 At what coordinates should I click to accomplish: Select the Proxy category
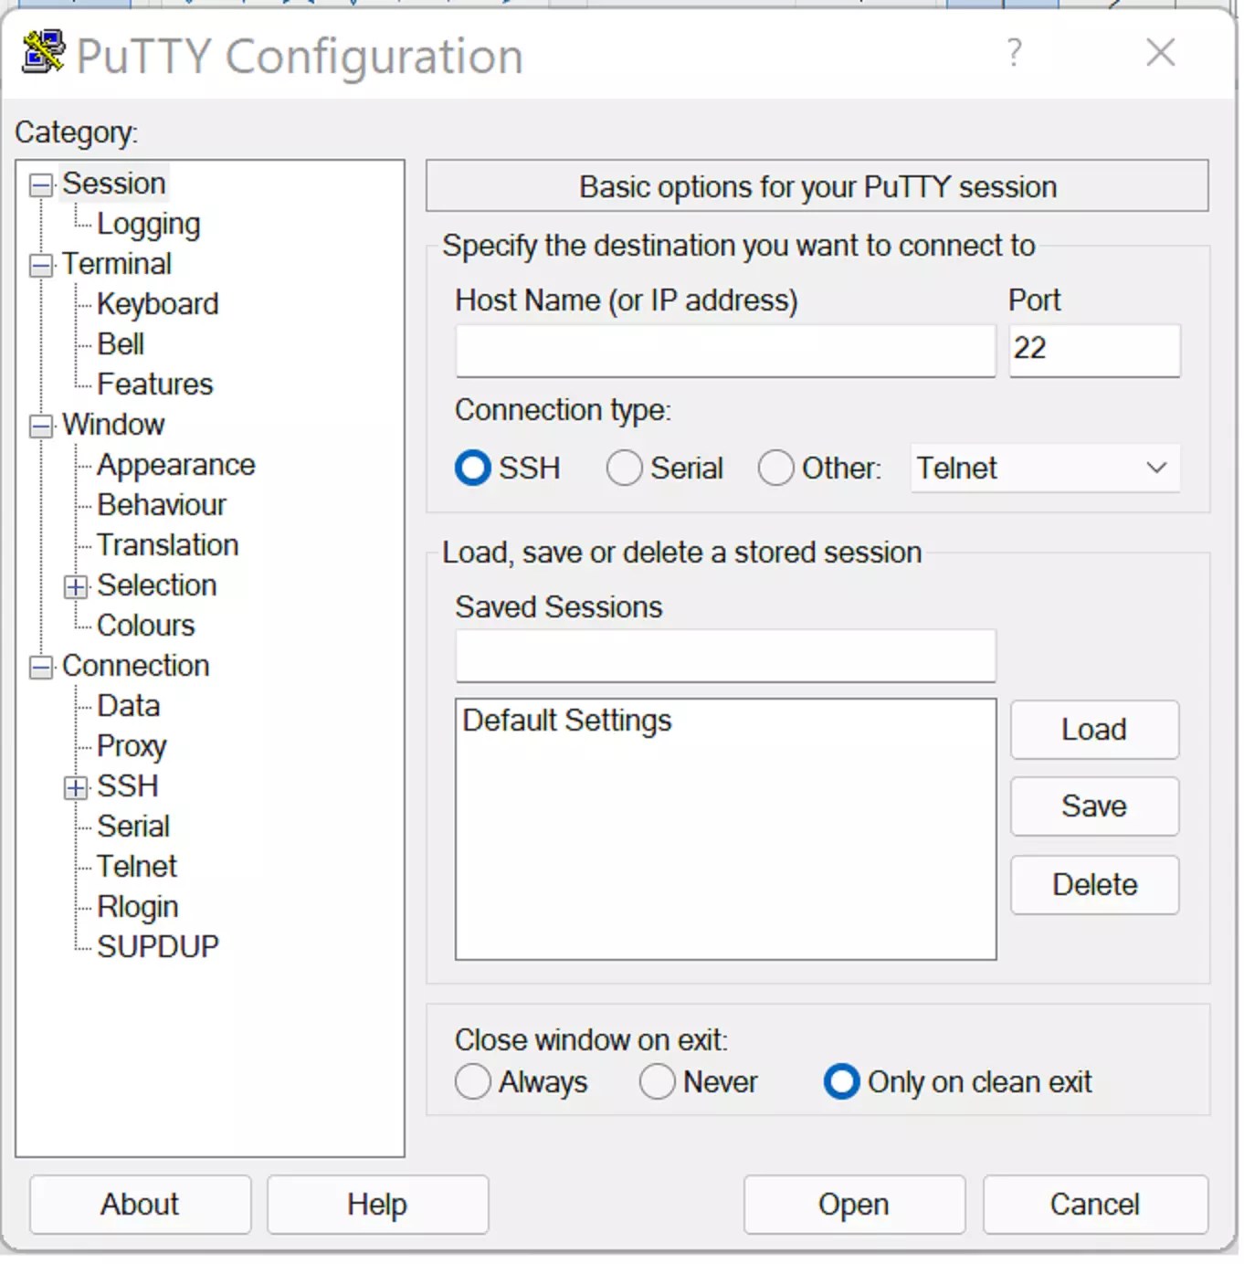(131, 746)
